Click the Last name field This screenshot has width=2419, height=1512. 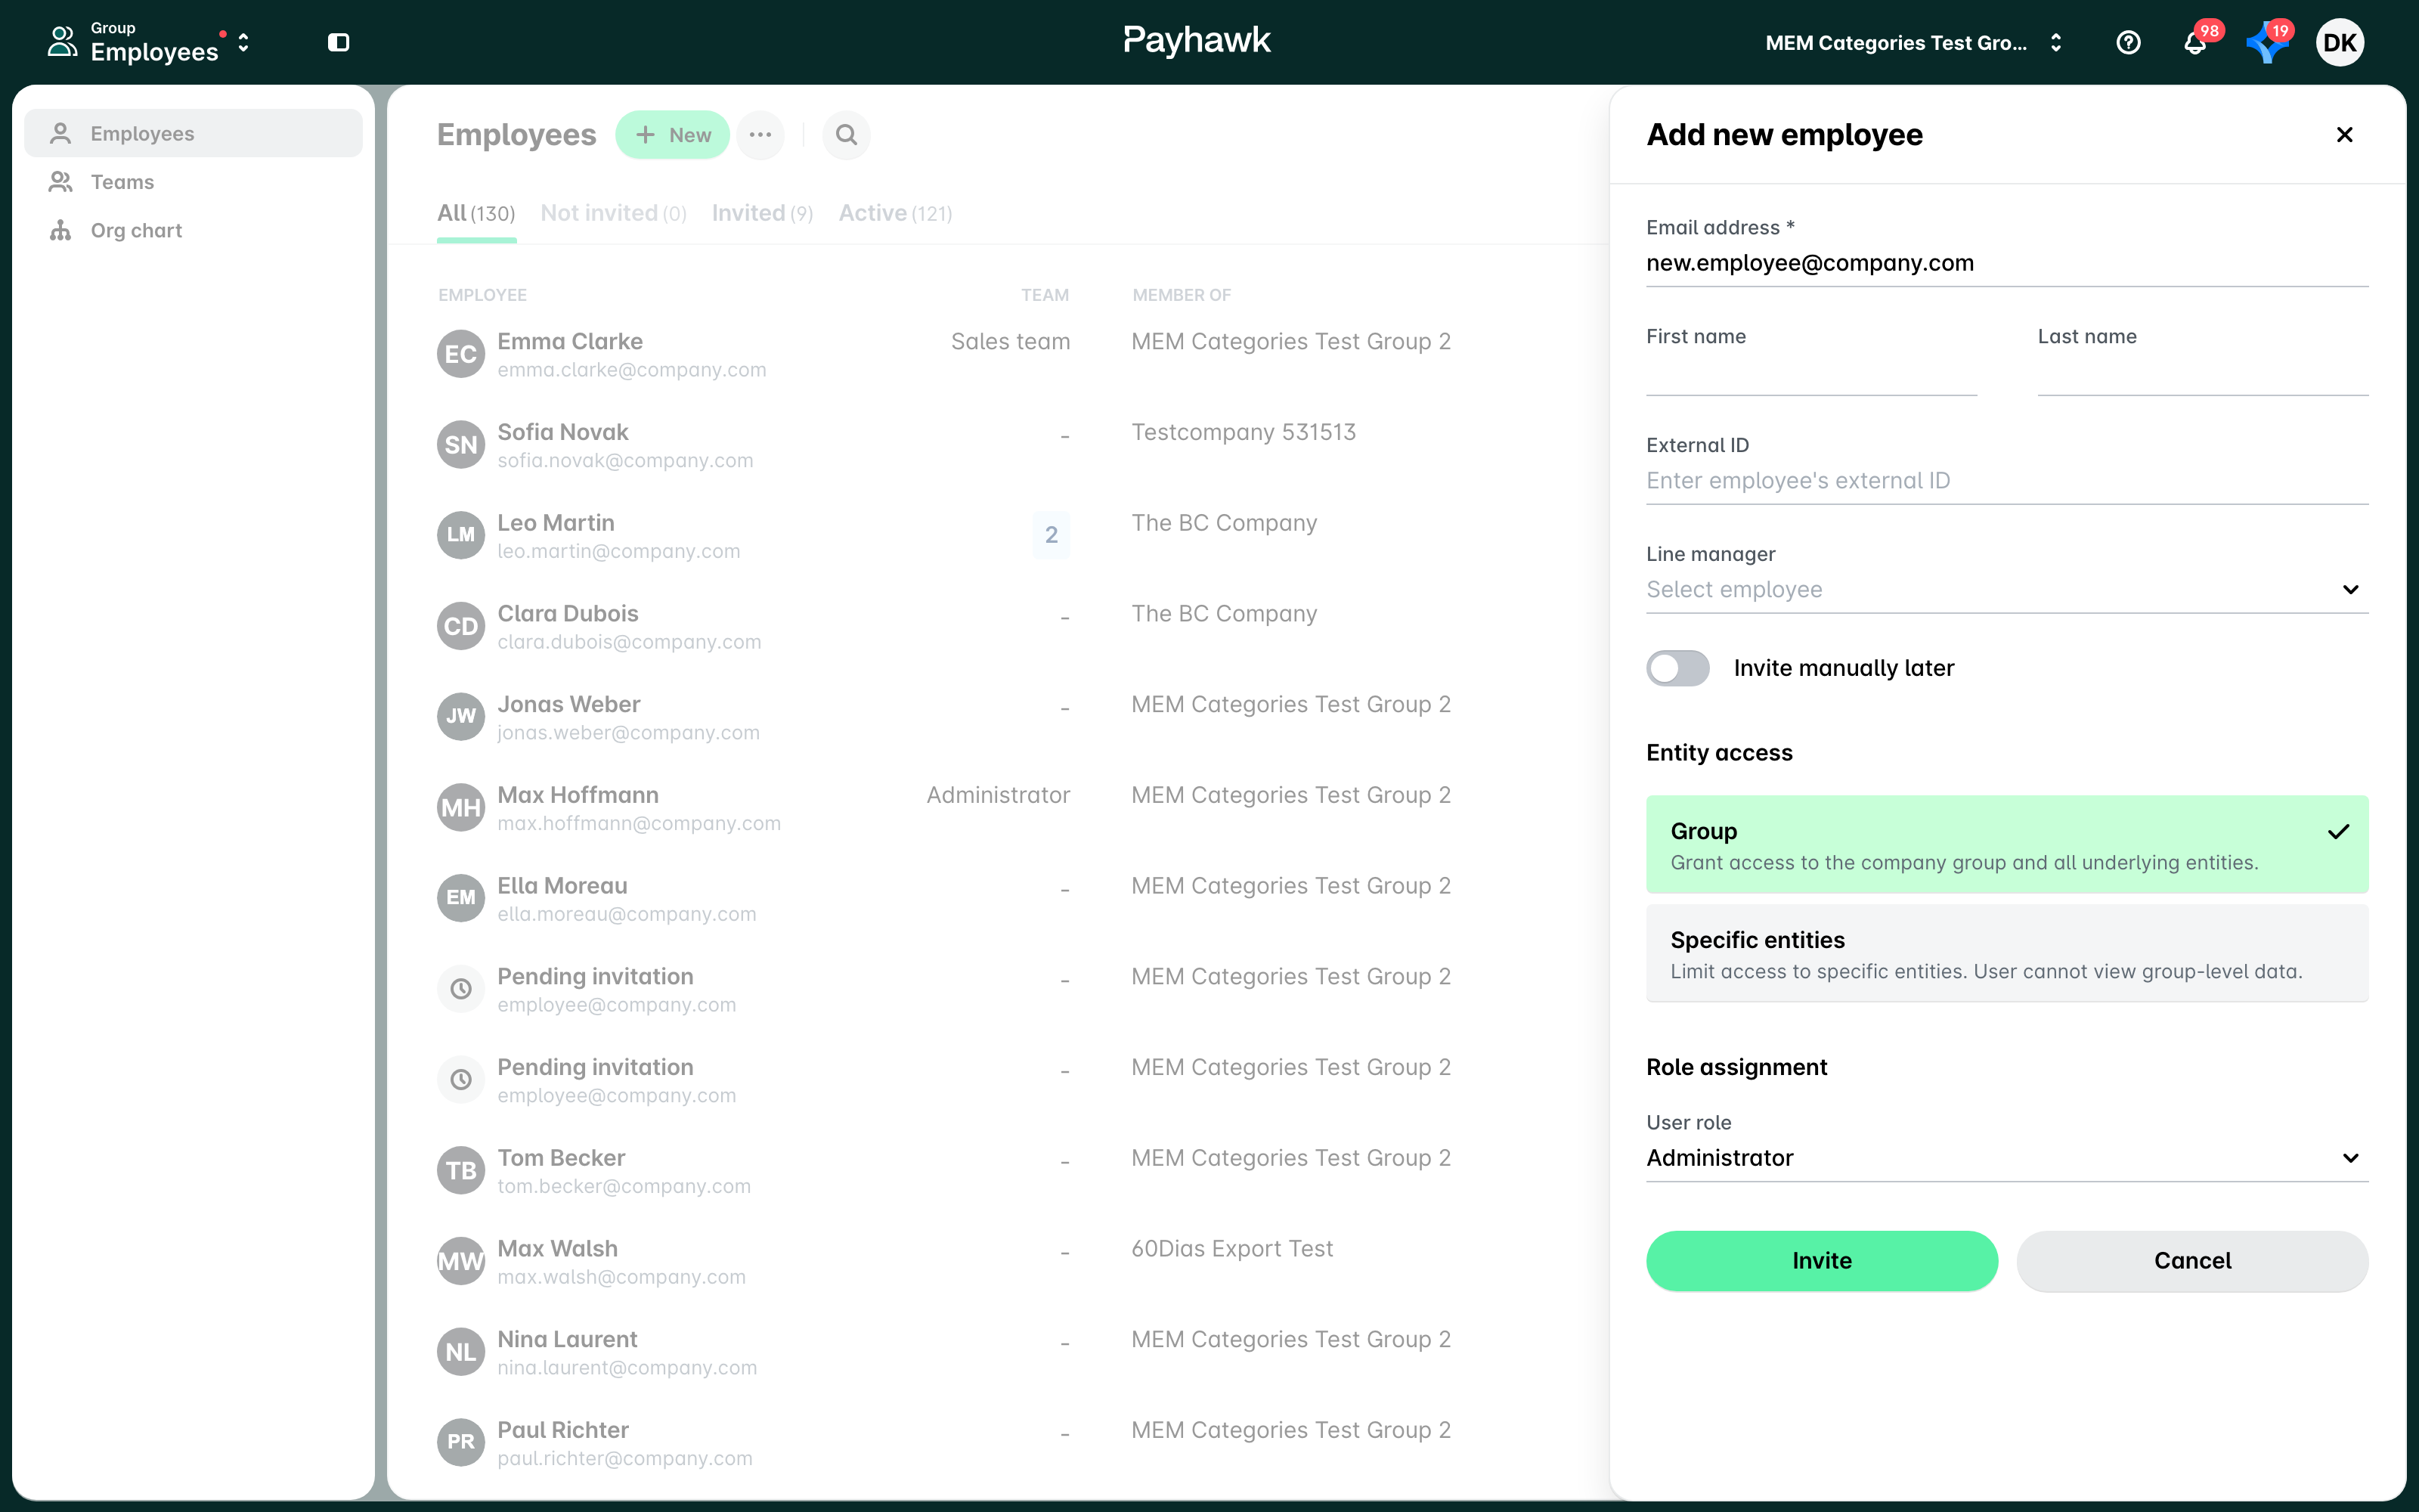coord(2203,373)
